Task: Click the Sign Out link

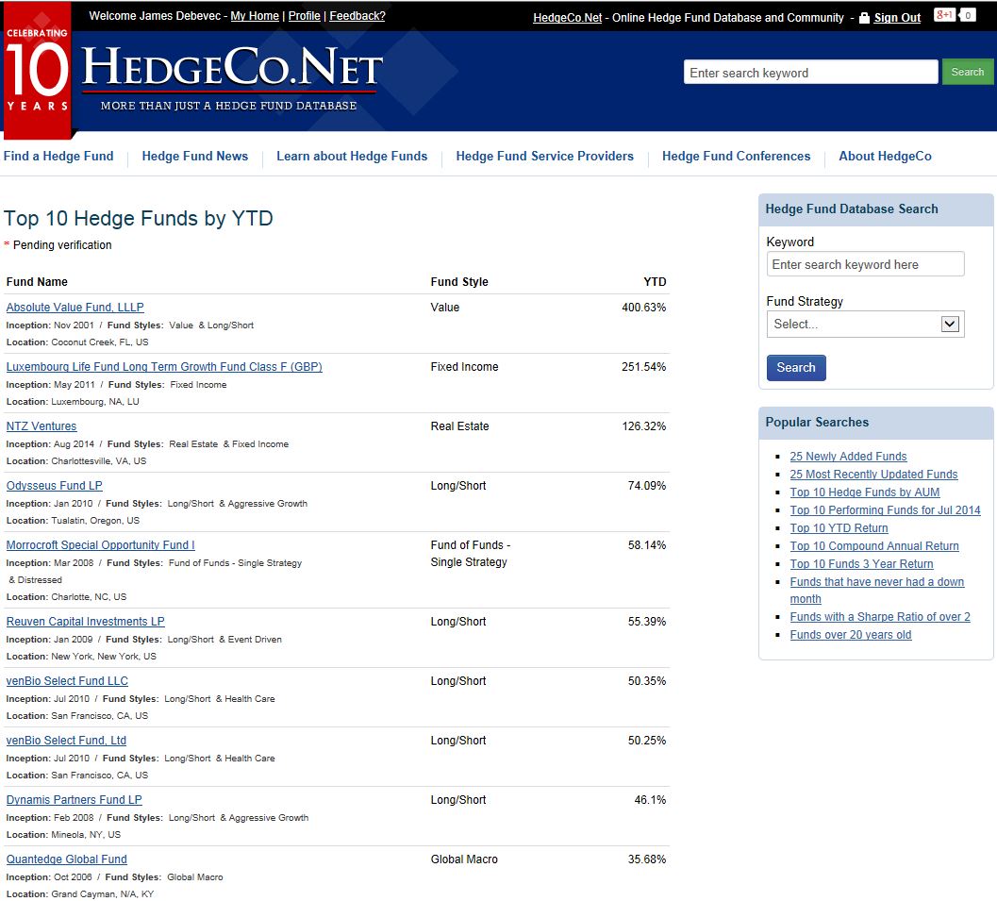Action: tap(896, 18)
